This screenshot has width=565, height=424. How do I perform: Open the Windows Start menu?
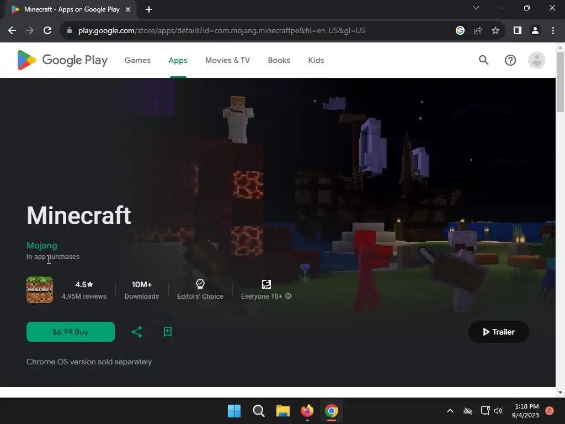234,411
